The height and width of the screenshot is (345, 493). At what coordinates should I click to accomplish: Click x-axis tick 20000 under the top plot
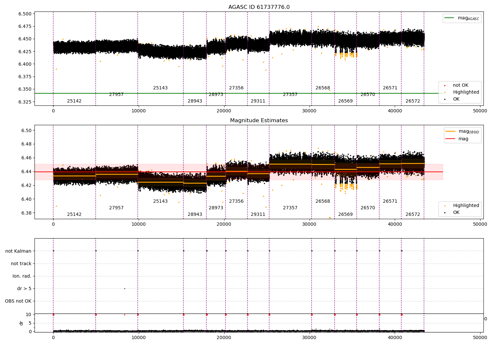pos(224,111)
